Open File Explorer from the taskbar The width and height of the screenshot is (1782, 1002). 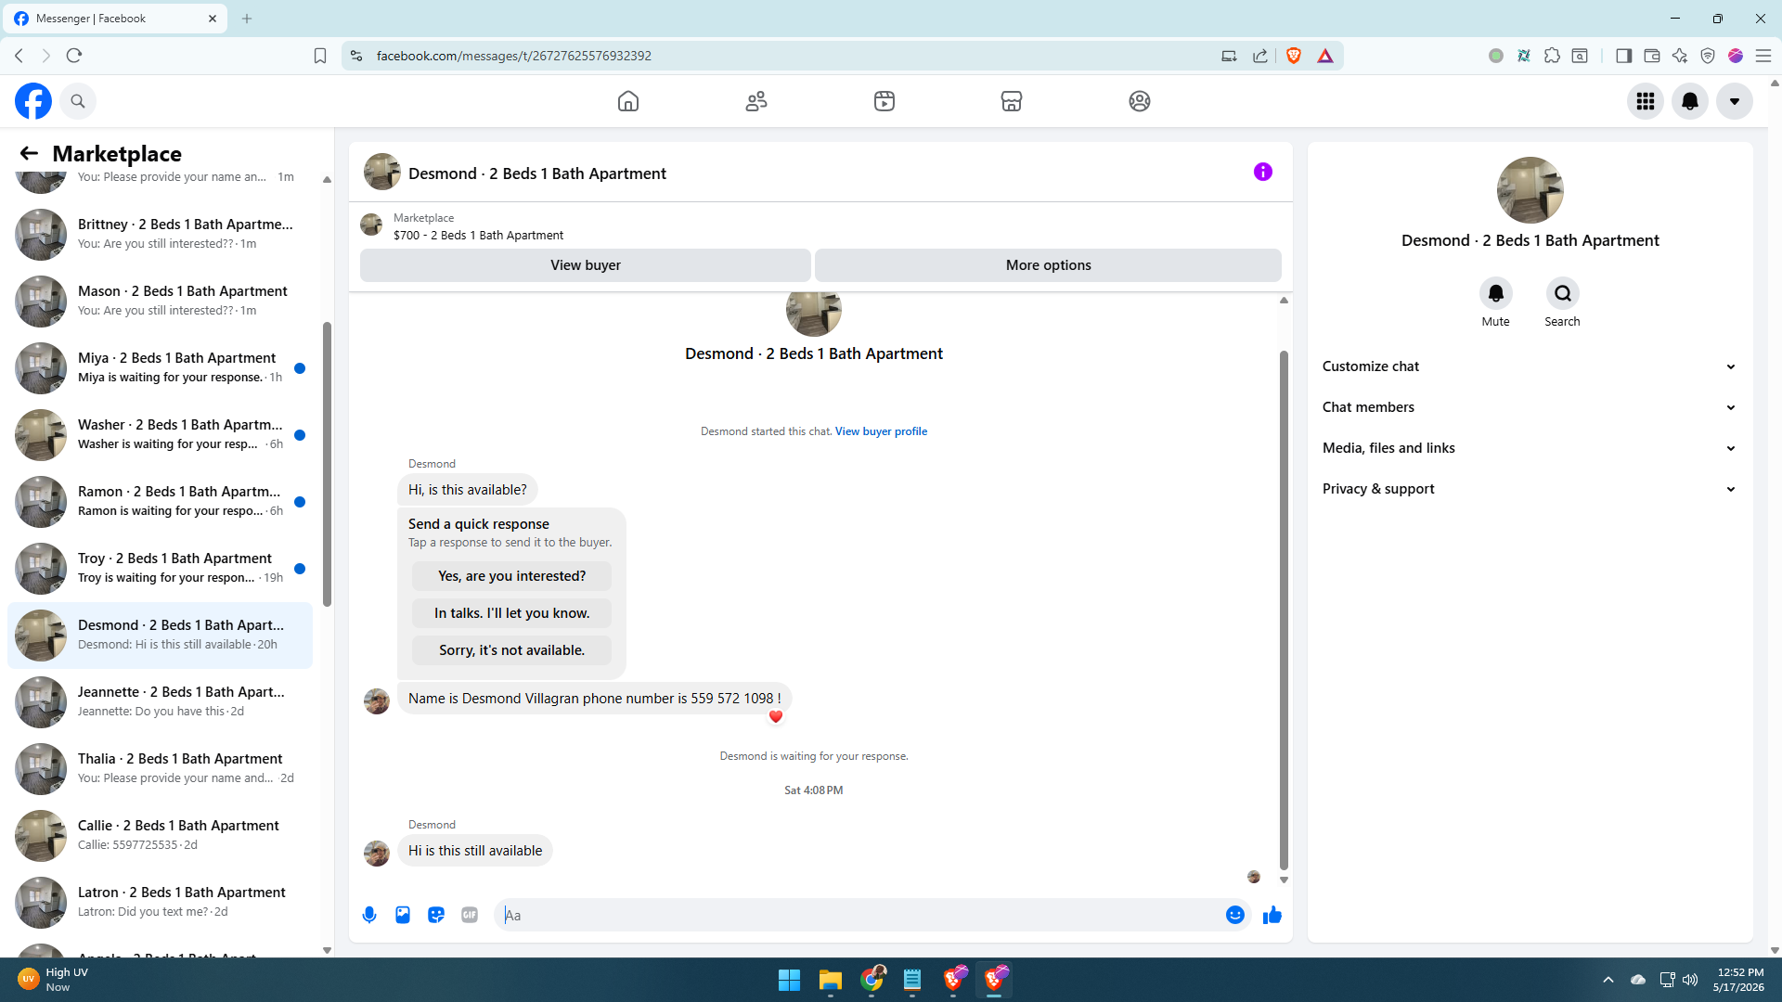pyautogui.click(x=830, y=980)
